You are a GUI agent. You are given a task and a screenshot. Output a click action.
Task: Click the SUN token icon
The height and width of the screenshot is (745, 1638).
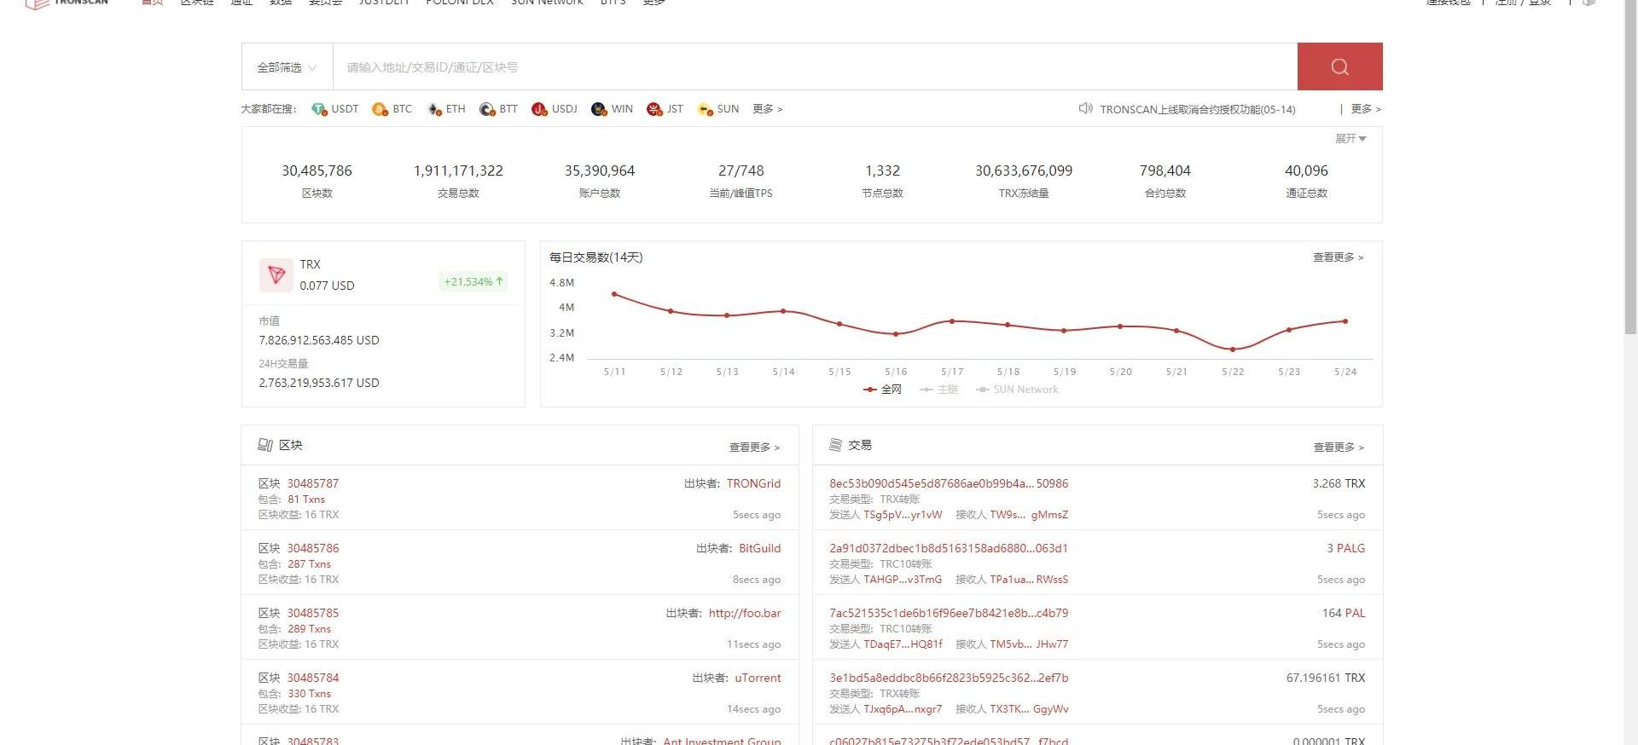706,109
